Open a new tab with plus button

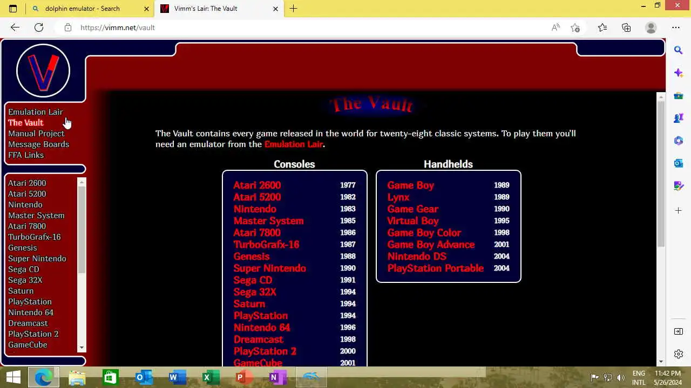coord(293,9)
